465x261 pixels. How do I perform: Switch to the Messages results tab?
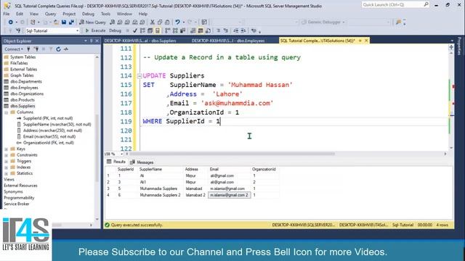[x=142, y=162]
